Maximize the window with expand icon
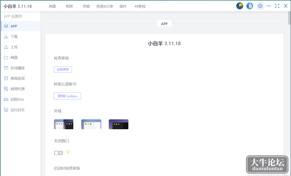This screenshot has width=291, height=176. (277, 6)
